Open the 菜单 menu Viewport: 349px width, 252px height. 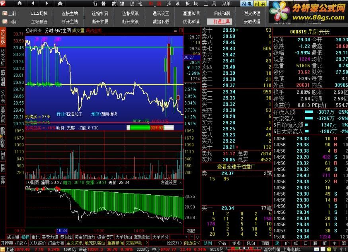click(226, 4)
